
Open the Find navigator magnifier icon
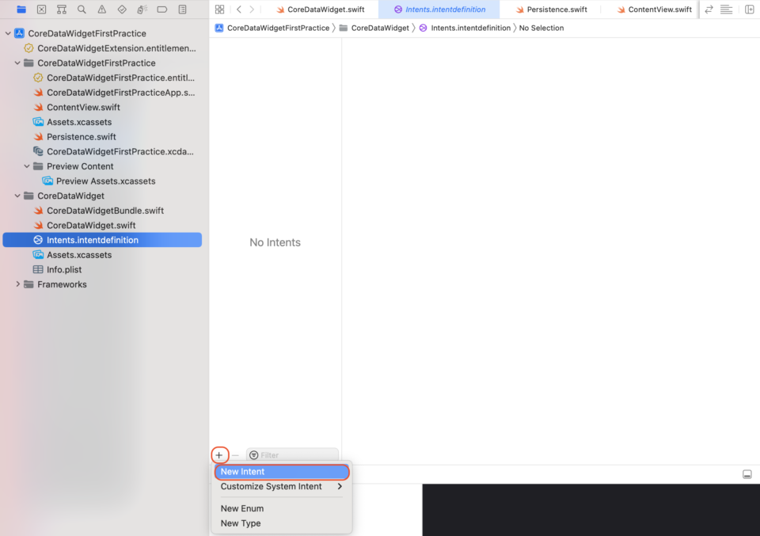tap(81, 10)
